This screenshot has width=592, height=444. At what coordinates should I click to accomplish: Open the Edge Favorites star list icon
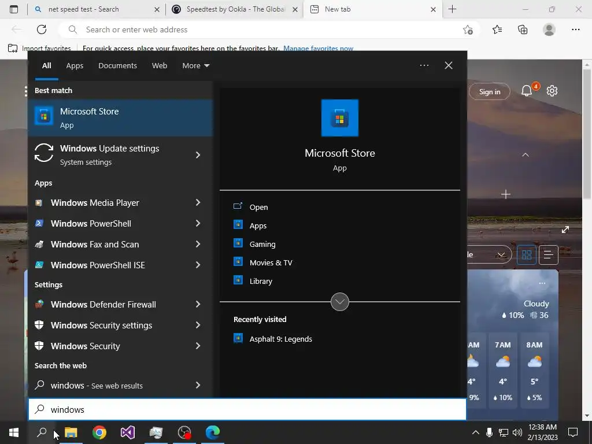[497, 29]
